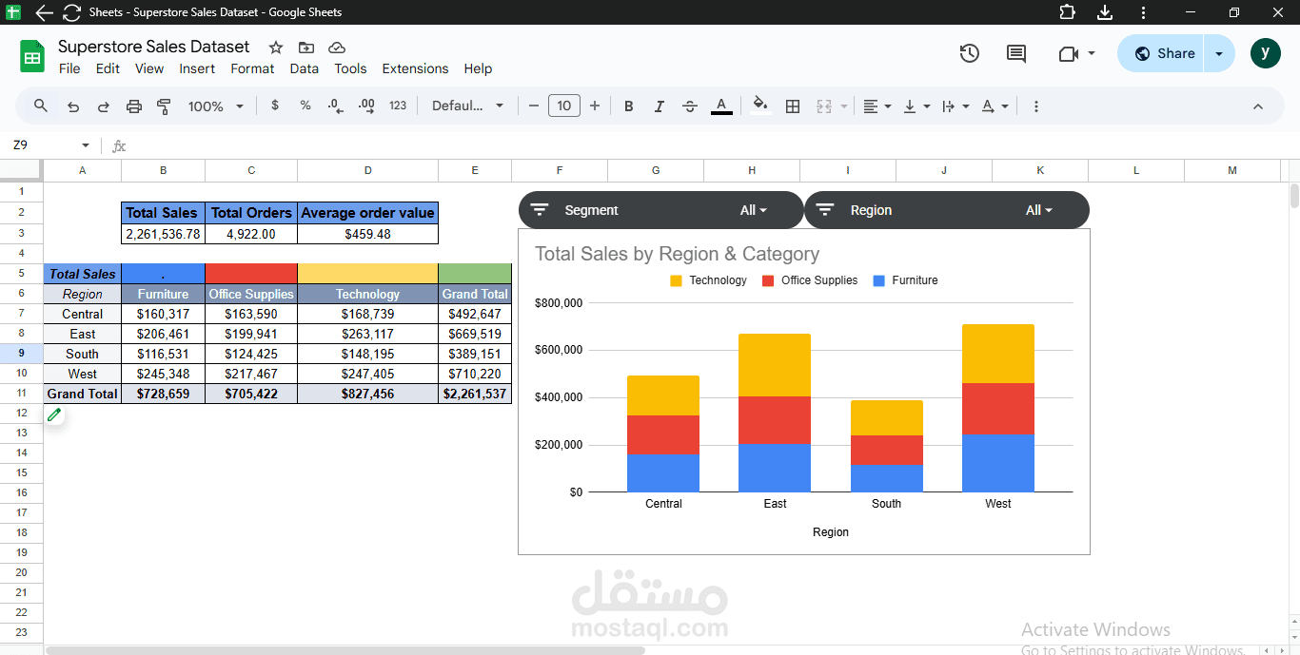Open the Help menu

point(478,68)
